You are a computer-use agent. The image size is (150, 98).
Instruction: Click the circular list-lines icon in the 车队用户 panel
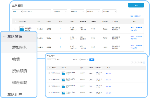(141, 63)
